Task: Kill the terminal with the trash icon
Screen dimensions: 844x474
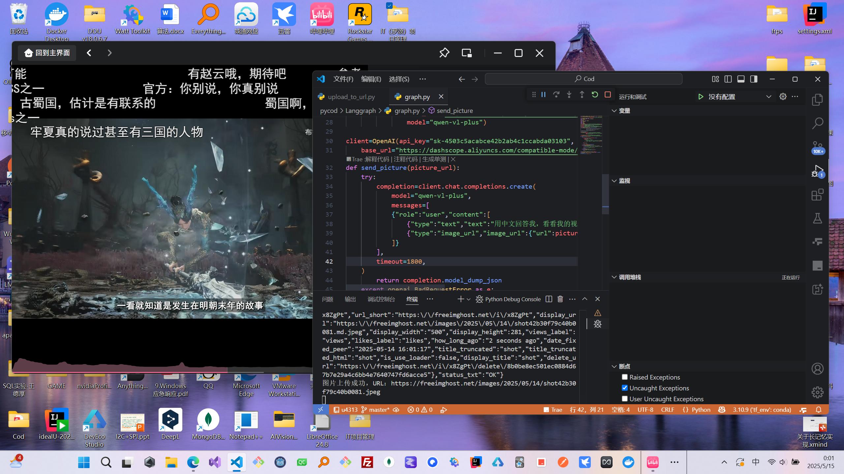Action: click(560, 299)
